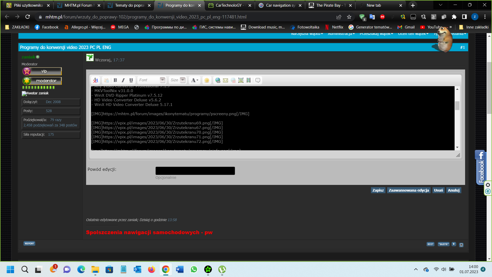
Task: Switch to the Car navigation tab
Action: (280, 5)
